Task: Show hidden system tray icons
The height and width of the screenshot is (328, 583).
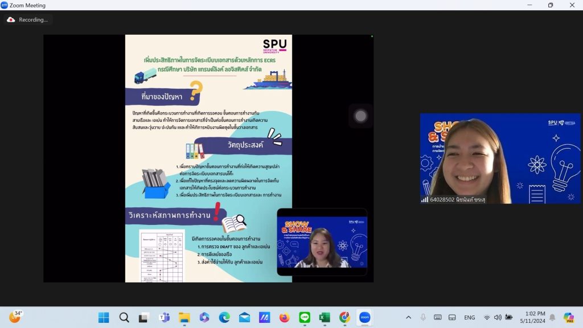Action: pos(408,318)
